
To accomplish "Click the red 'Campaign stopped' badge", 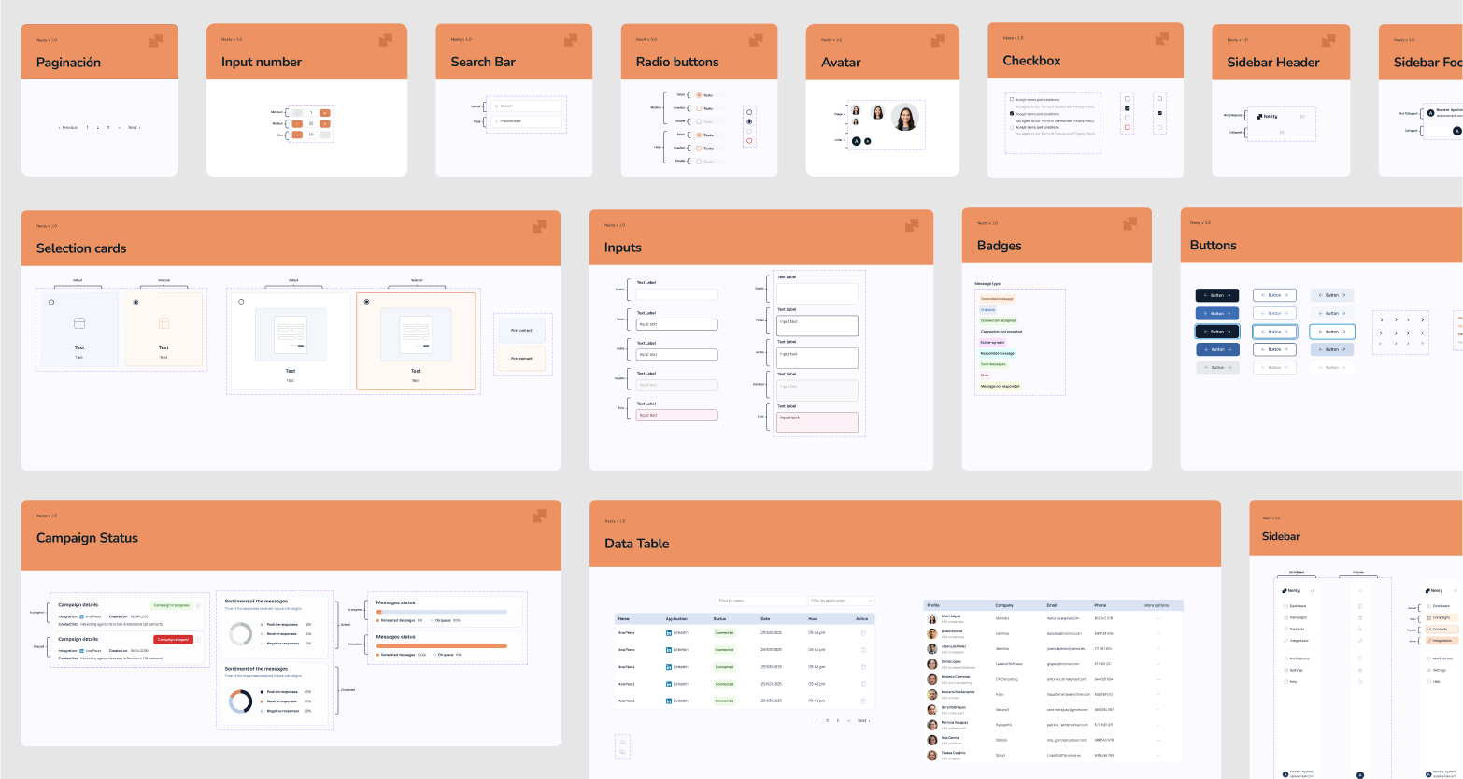I will point(173,640).
